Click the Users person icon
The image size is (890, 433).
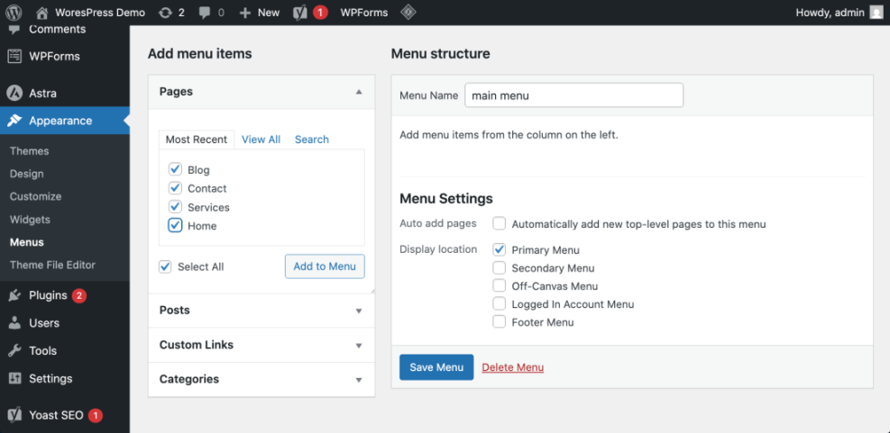pos(14,323)
